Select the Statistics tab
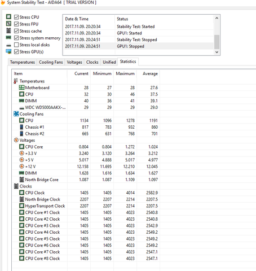The height and width of the screenshot is (271, 256). click(128, 62)
